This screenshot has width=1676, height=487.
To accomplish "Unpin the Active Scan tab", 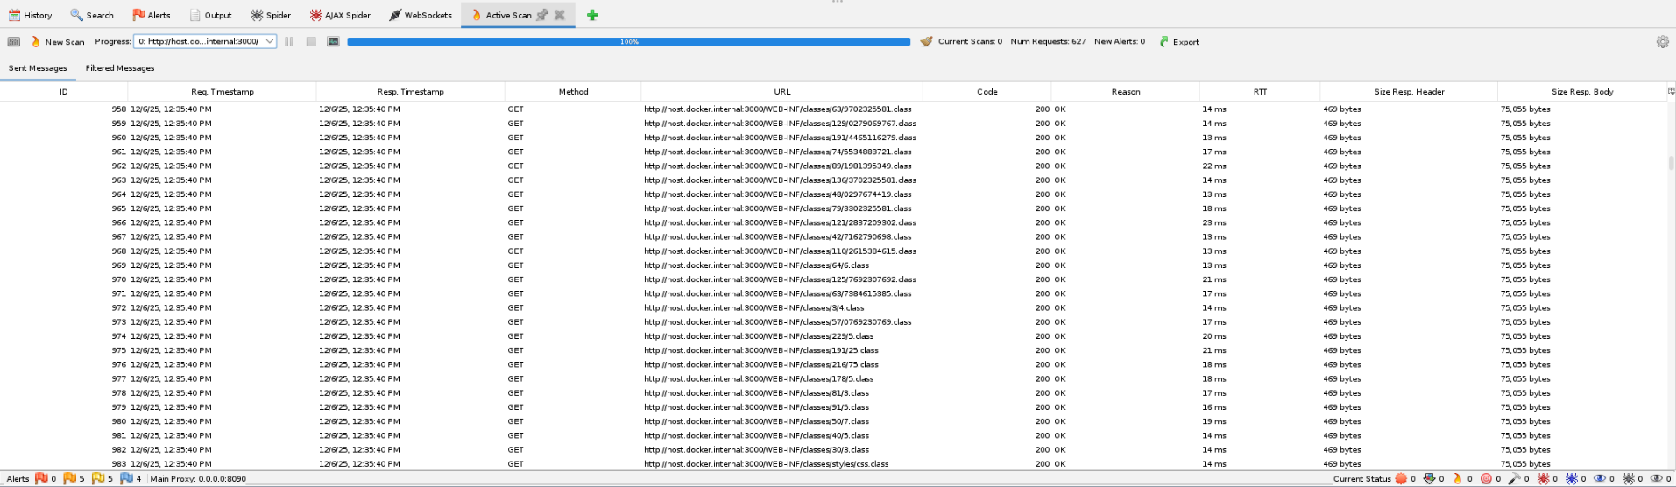I will [542, 15].
